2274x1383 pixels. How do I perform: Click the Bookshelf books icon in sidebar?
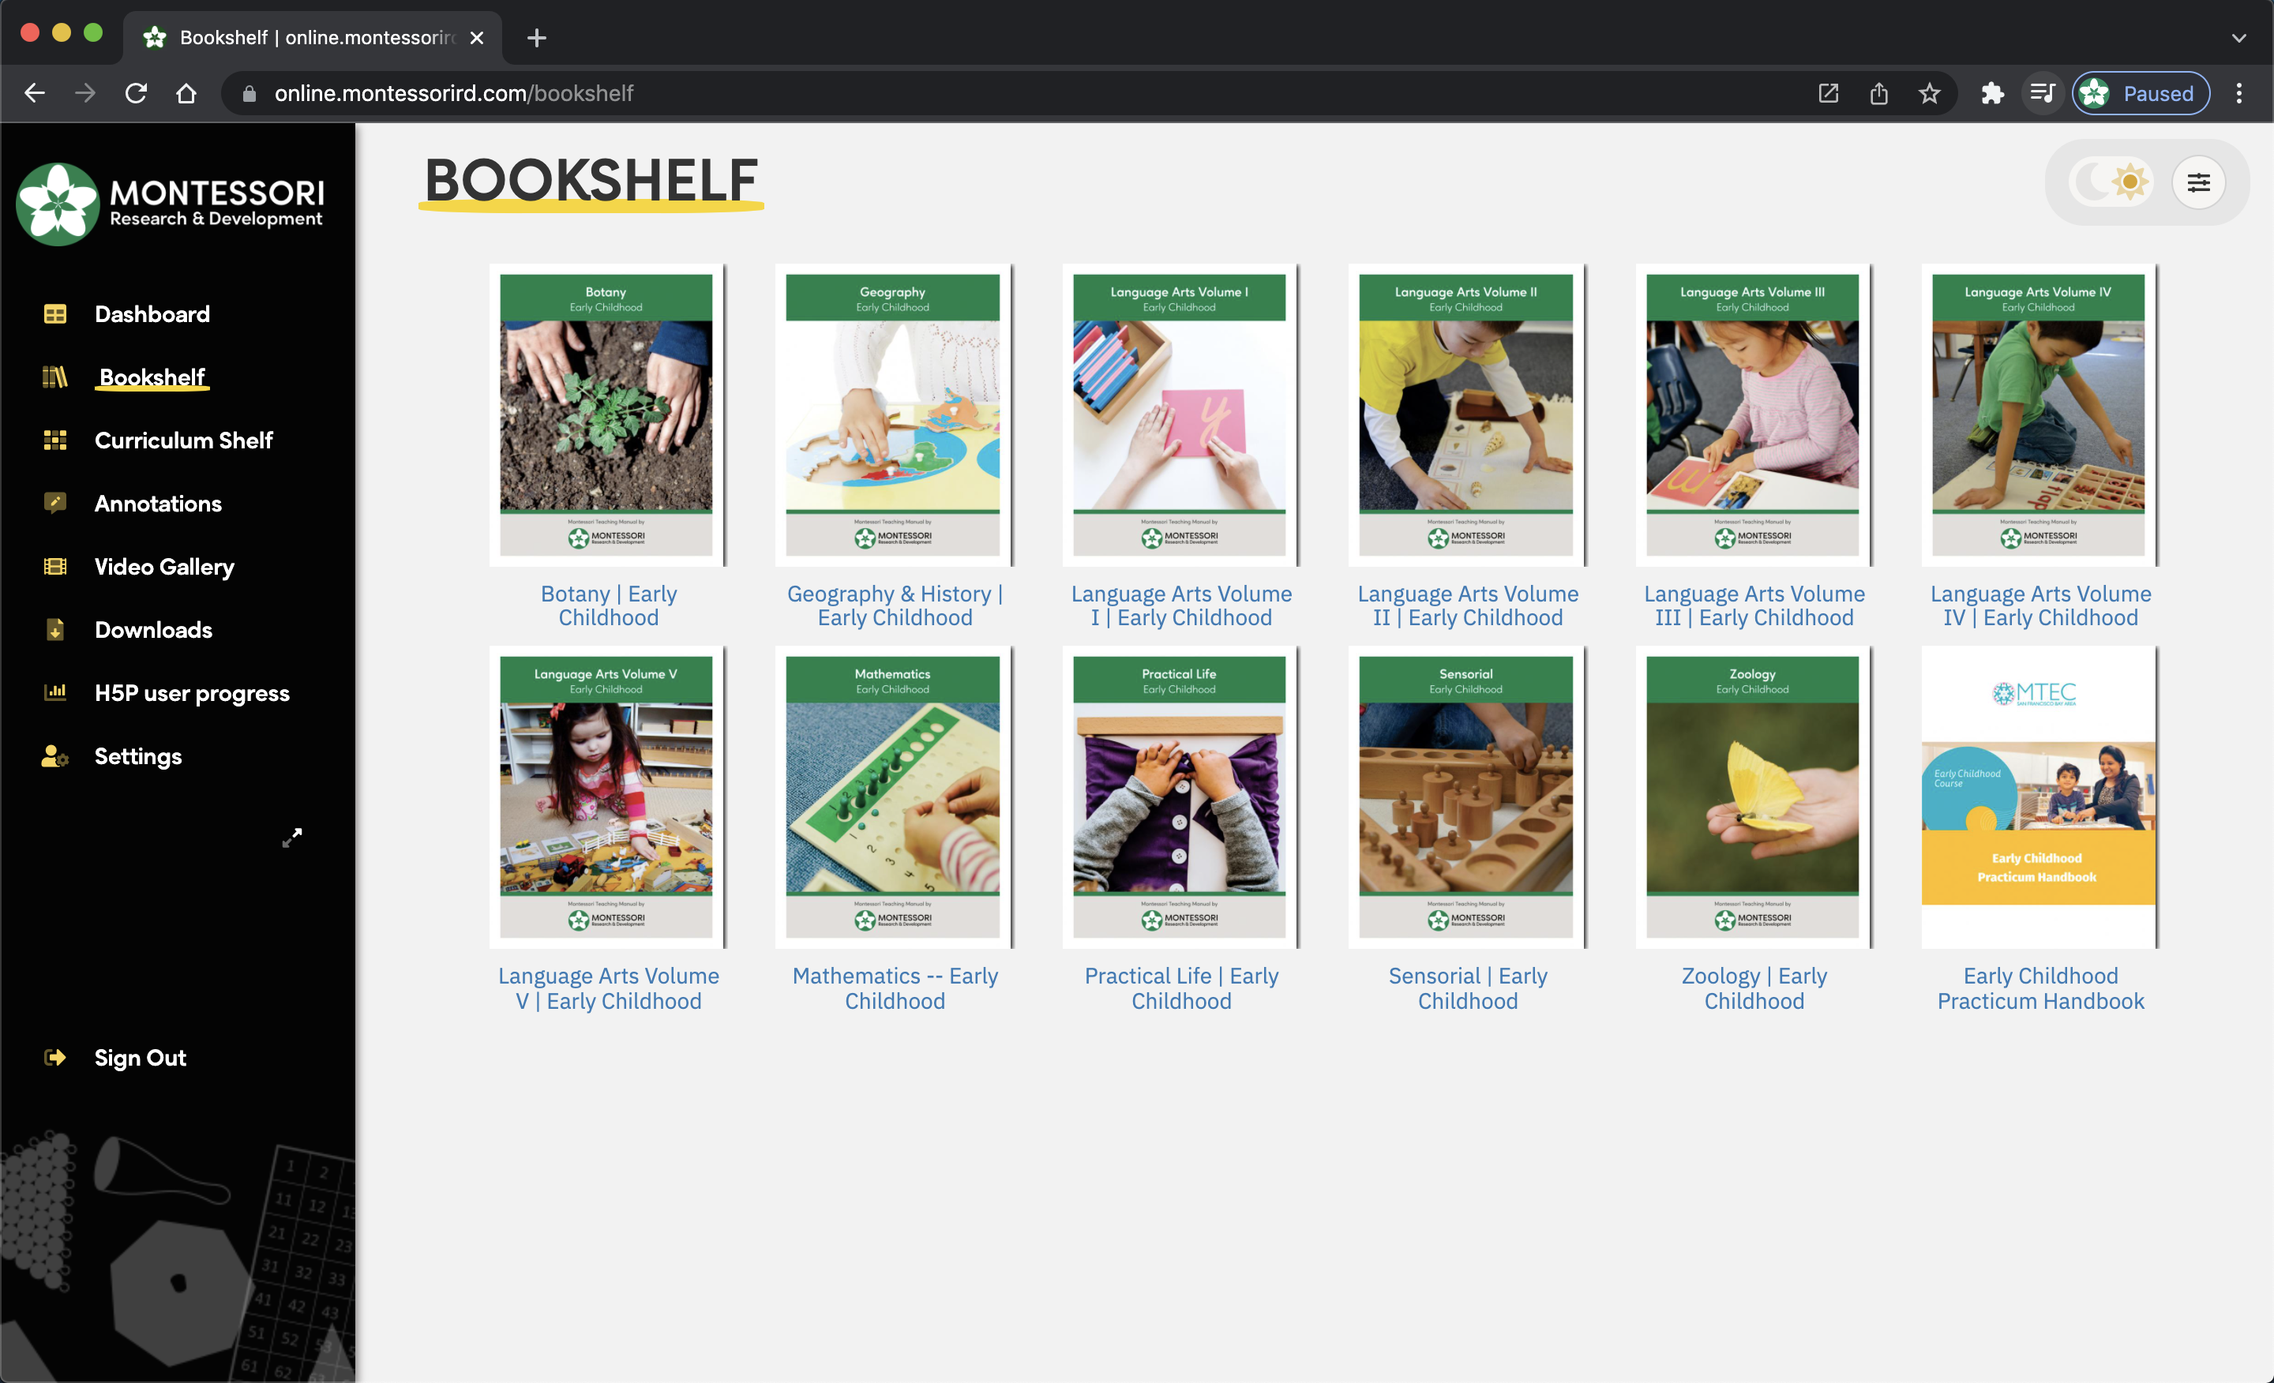pos(55,377)
